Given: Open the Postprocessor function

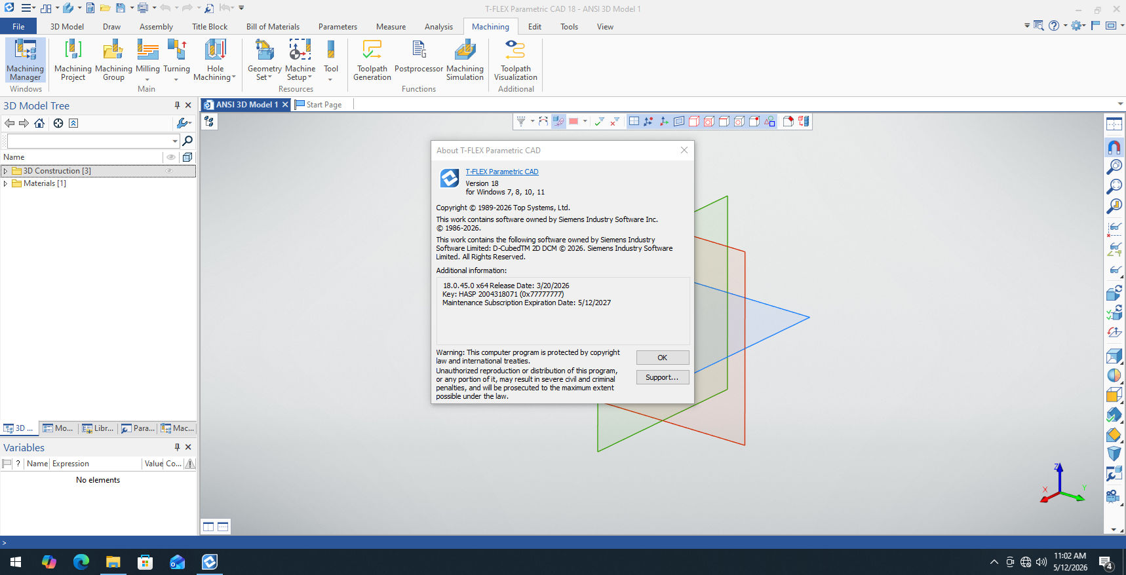Looking at the screenshot, I should click(419, 56).
